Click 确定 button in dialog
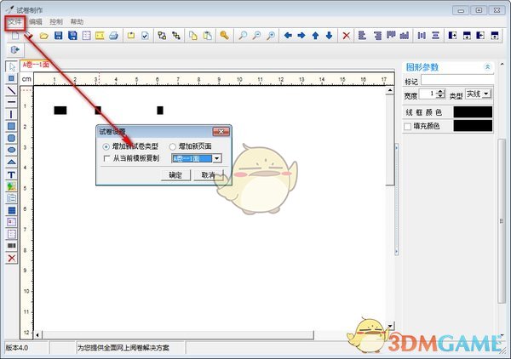511x359 pixels. click(x=175, y=175)
